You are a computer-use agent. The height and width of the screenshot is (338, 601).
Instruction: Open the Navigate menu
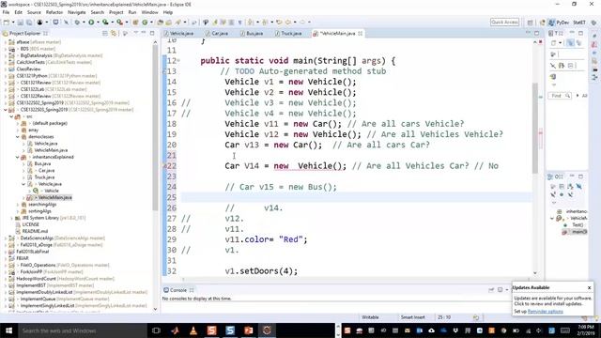click(76, 12)
